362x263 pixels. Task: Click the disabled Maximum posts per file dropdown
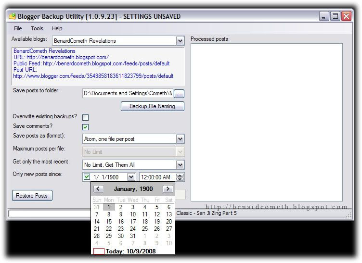(133, 151)
